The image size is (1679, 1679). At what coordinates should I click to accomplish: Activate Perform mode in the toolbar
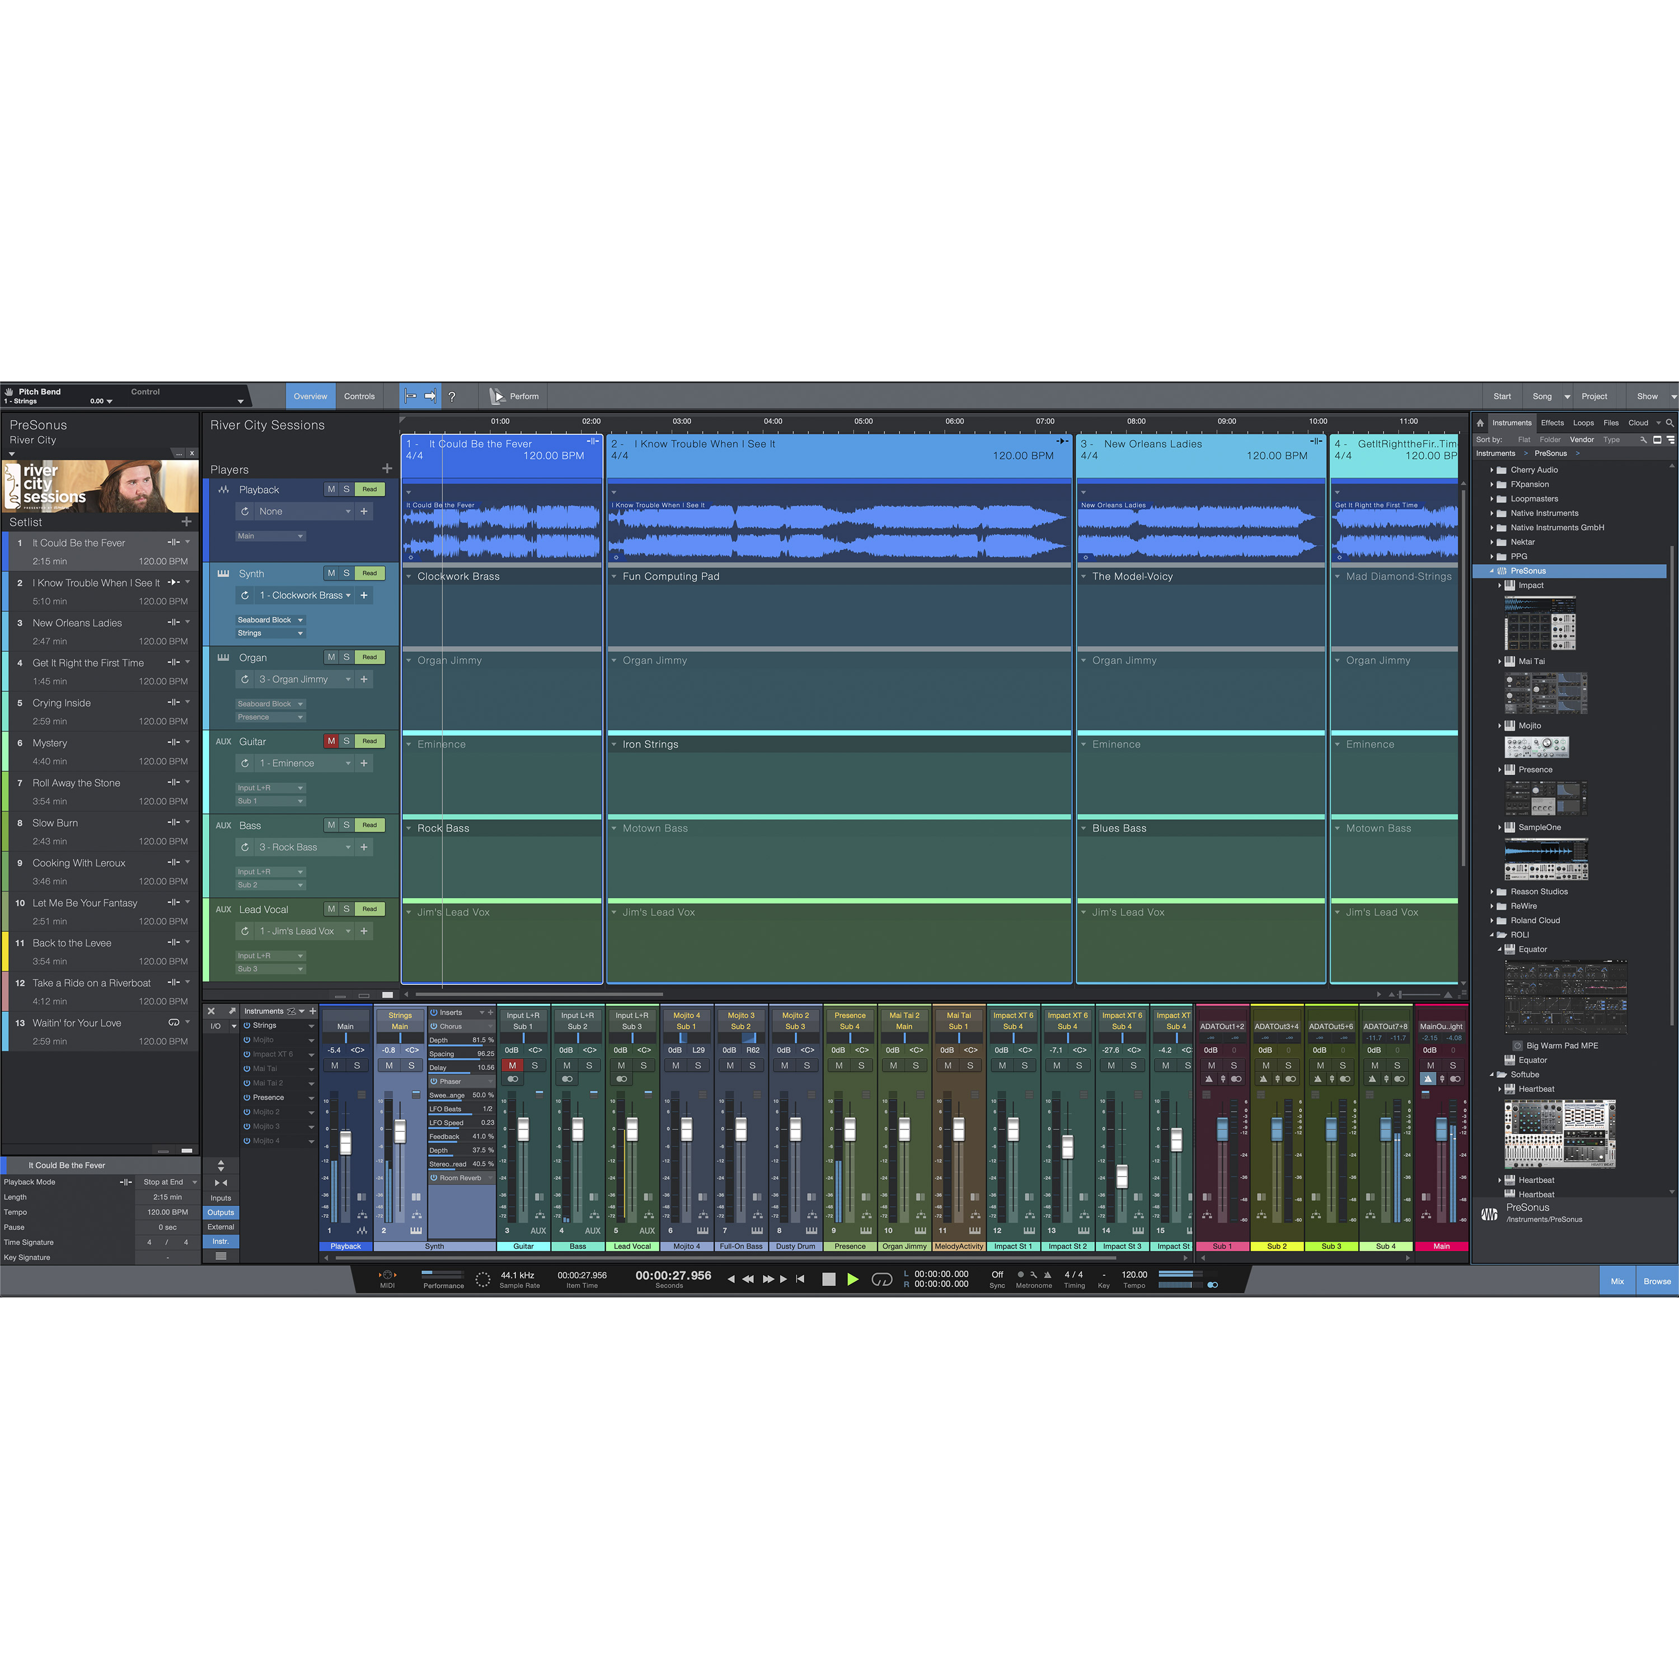[514, 396]
